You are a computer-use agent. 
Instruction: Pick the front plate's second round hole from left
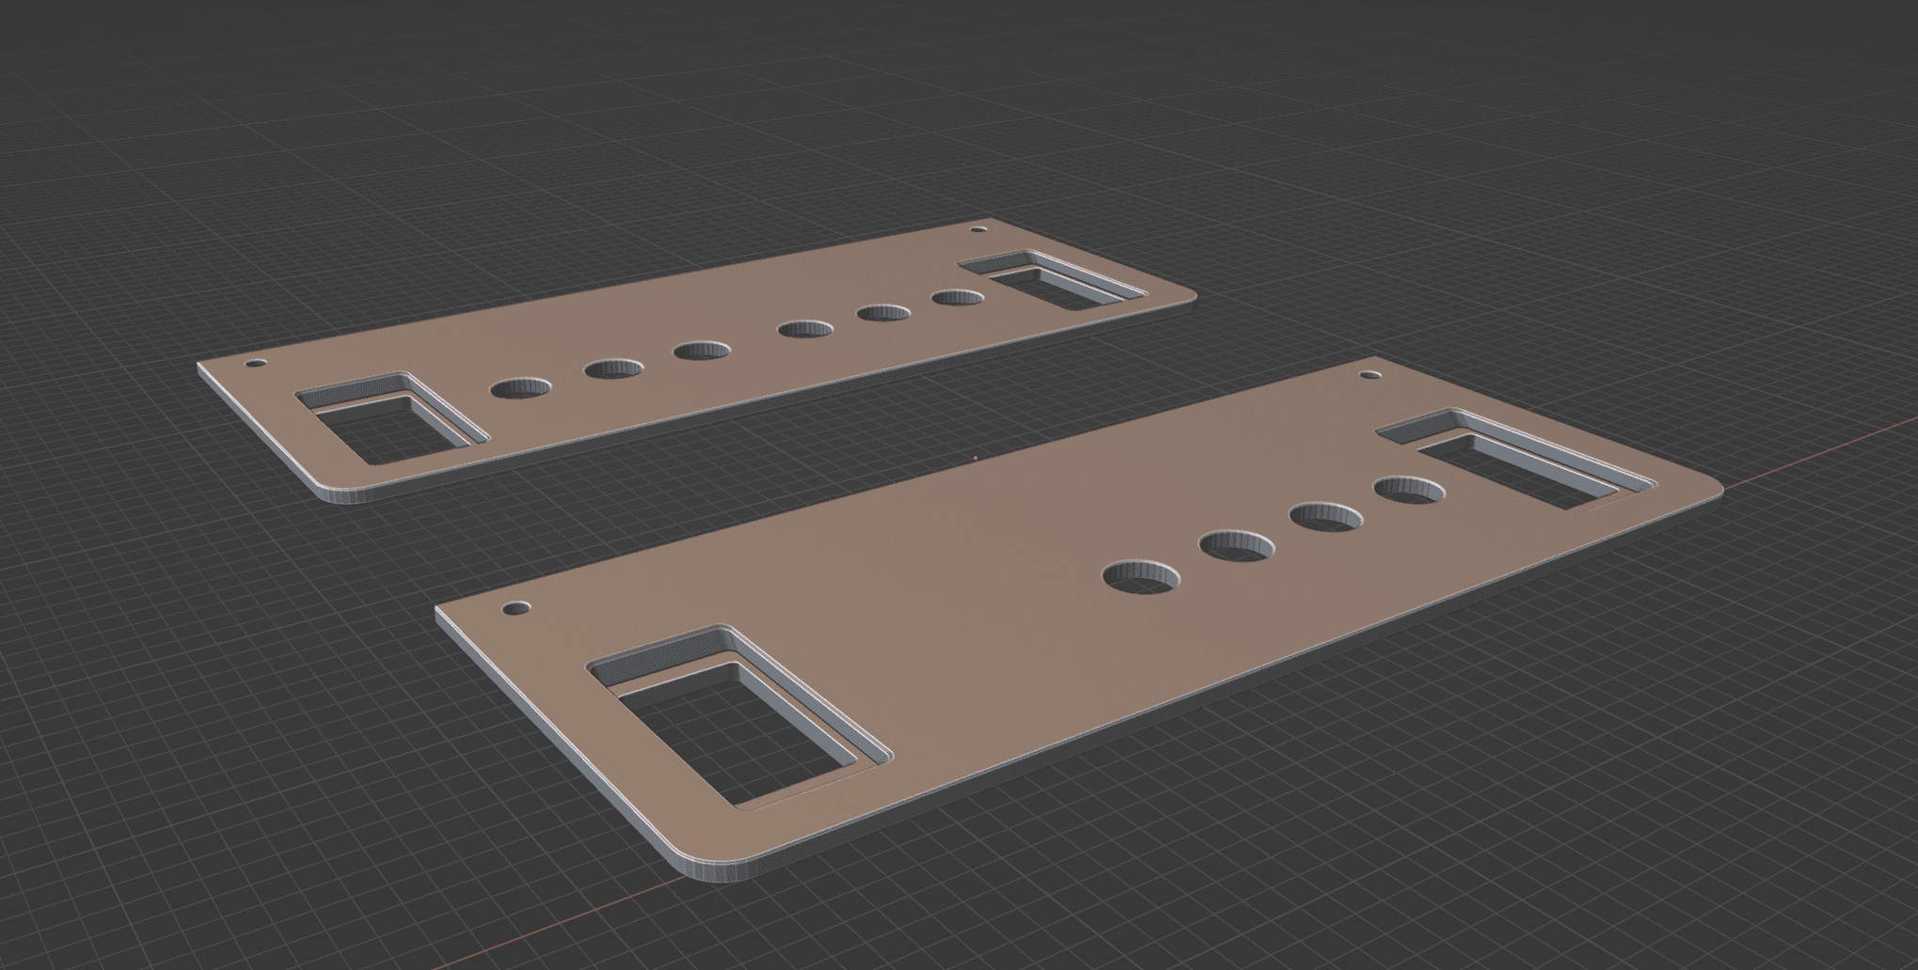[x=1237, y=546]
